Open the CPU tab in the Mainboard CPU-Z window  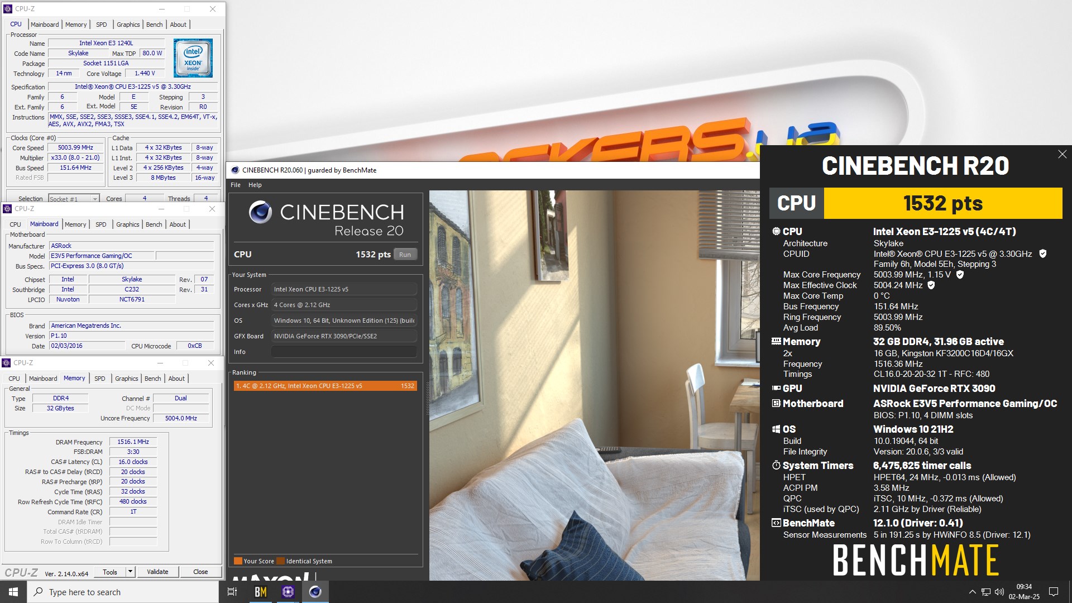[15, 224]
